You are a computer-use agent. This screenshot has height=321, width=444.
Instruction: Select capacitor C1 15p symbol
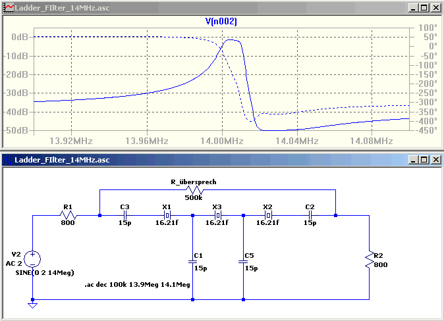click(x=192, y=262)
